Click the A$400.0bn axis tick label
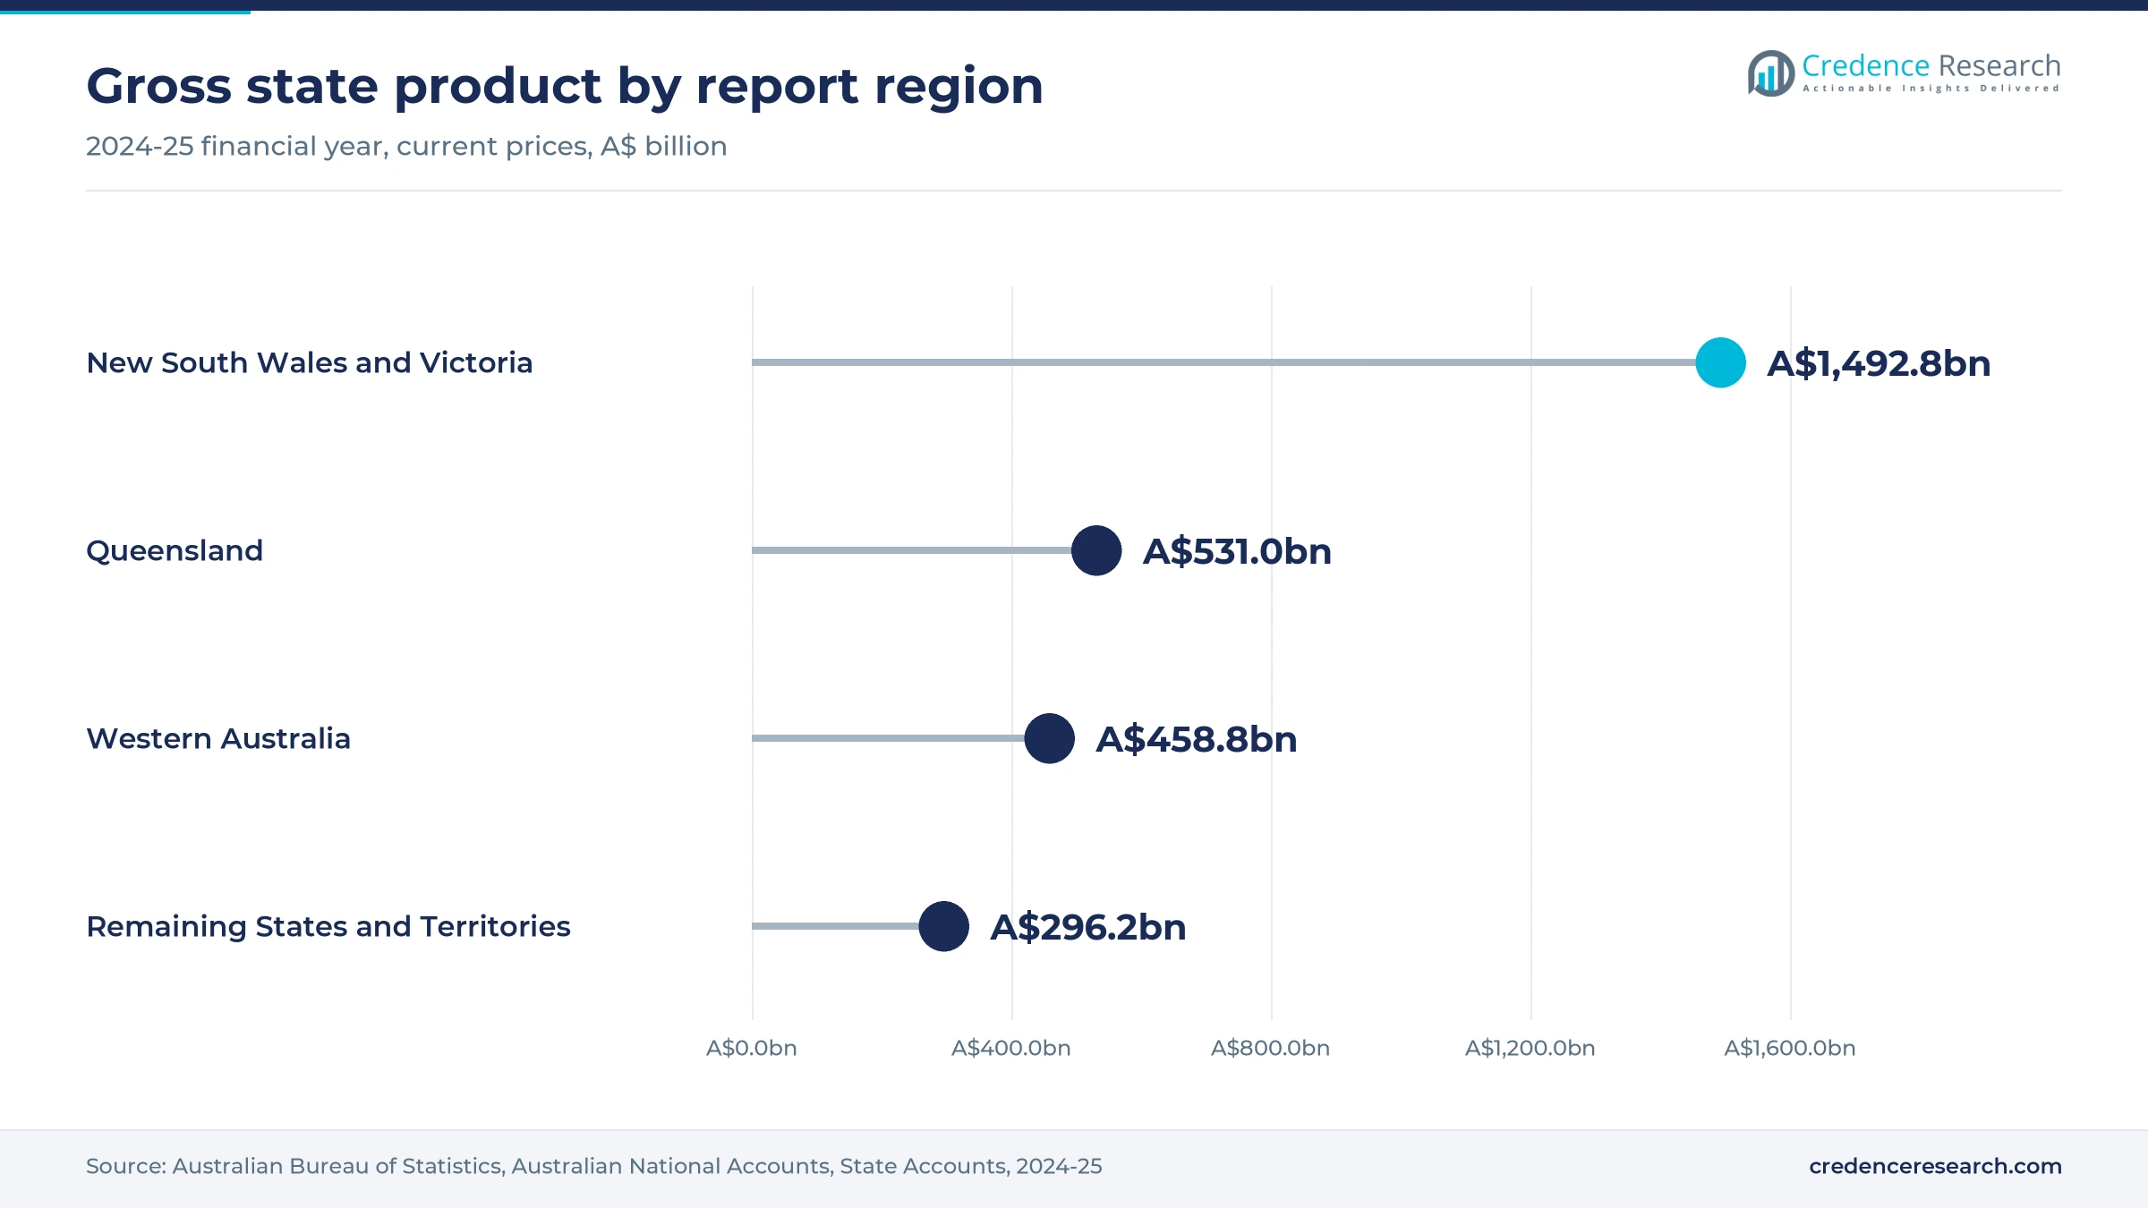2148x1208 pixels. [1011, 1048]
